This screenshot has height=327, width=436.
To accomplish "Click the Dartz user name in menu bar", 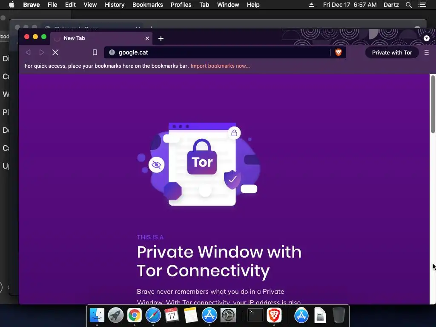I will 391,5.
